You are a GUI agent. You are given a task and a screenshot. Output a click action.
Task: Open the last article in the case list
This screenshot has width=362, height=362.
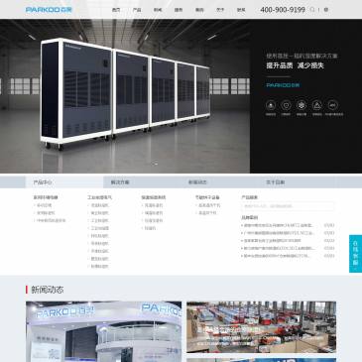[277, 256]
